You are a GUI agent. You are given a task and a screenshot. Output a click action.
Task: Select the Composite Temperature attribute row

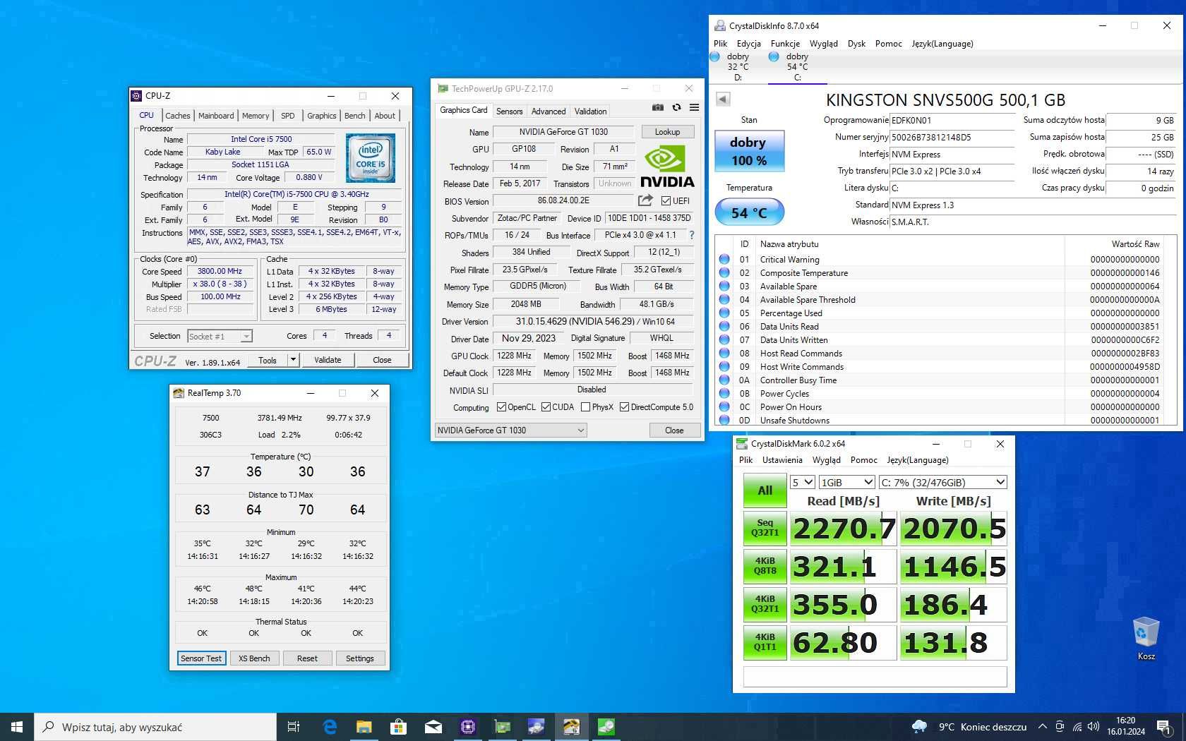(939, 273)
